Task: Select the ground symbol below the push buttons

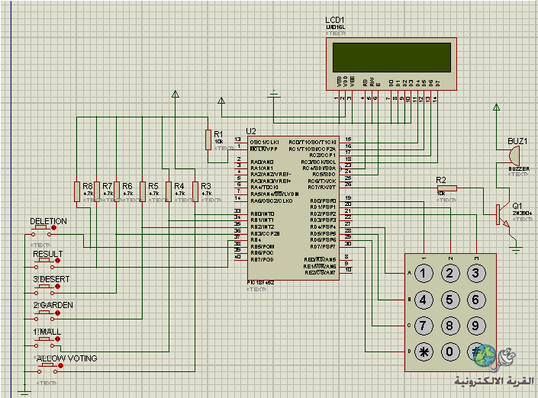Action: tap(24, 393)
